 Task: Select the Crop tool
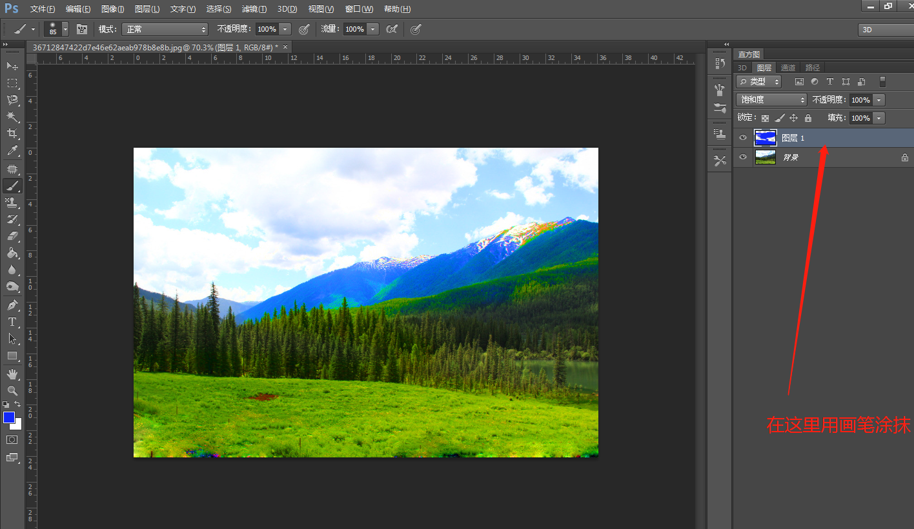click(12, 134)
